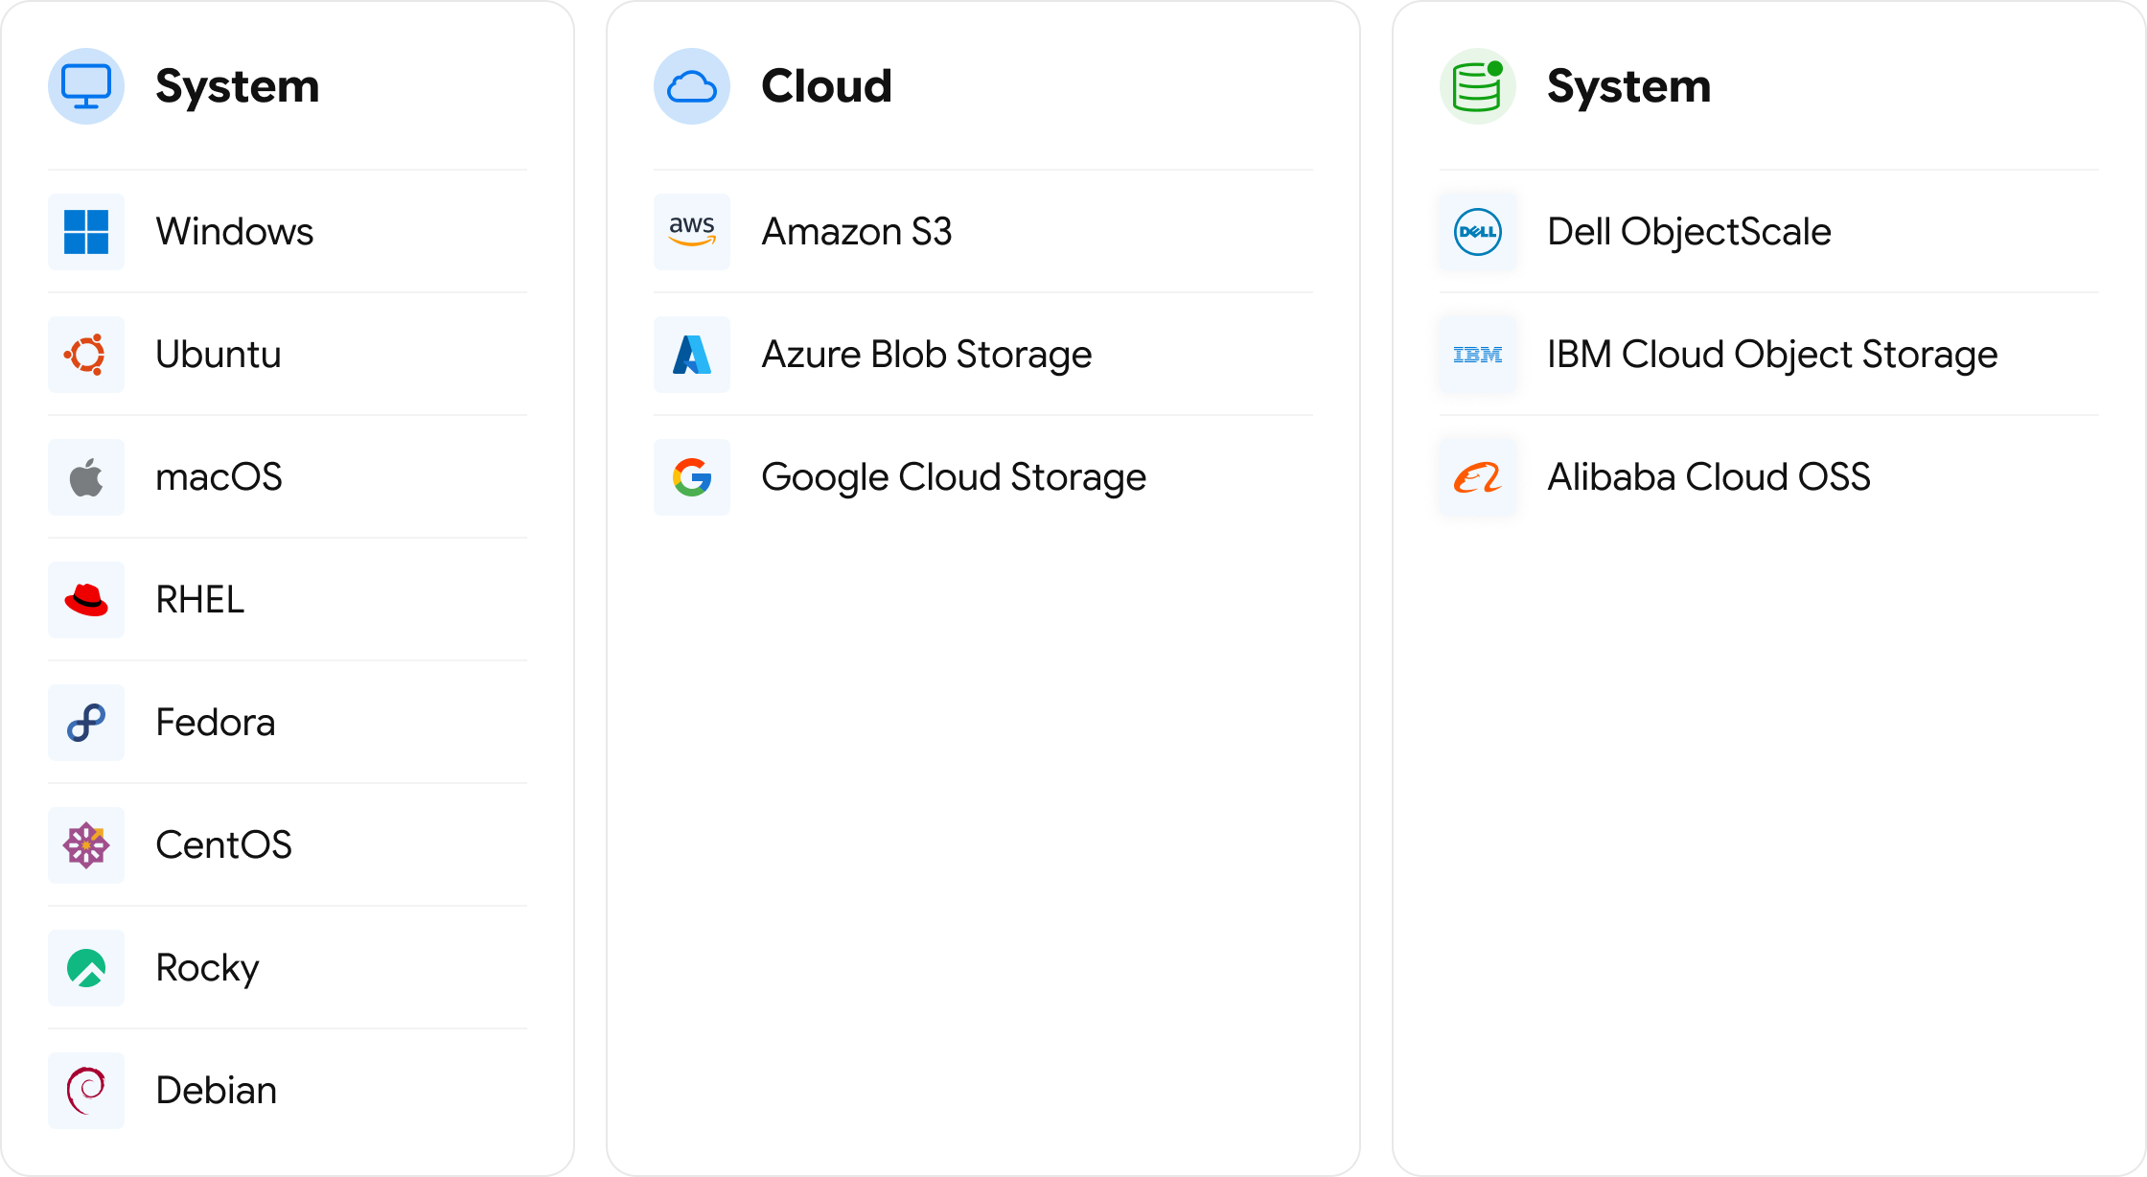Click the Dell logo icon

1478,232
